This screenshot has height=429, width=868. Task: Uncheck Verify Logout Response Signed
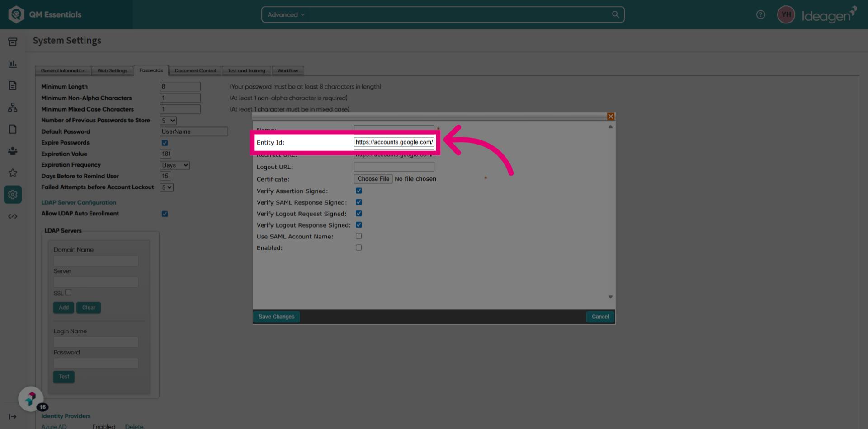click(x=359, y=225)
